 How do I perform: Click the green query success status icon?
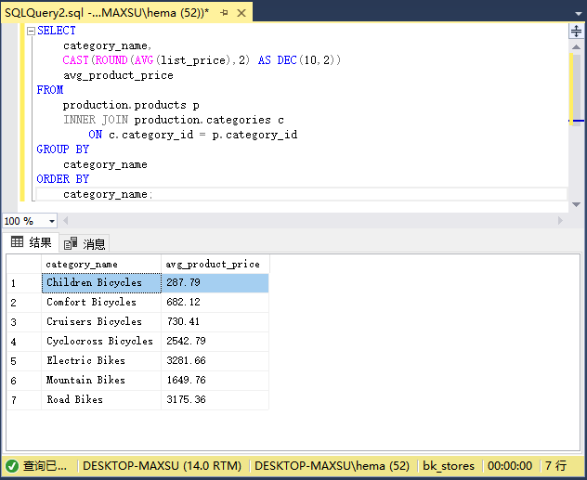(x=12, y=466)
